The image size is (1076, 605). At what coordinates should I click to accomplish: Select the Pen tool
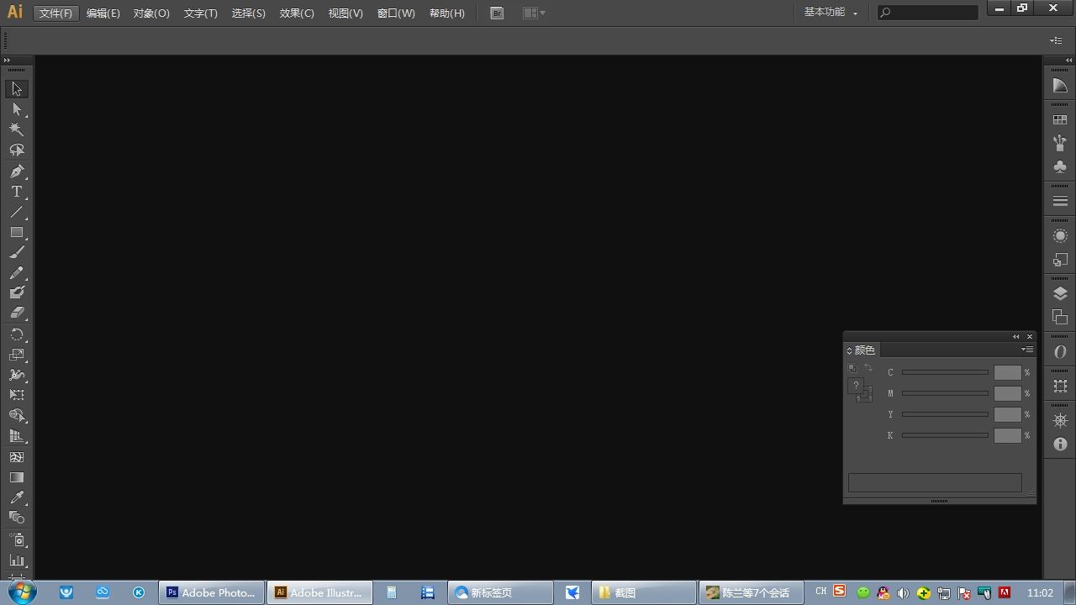17,171
